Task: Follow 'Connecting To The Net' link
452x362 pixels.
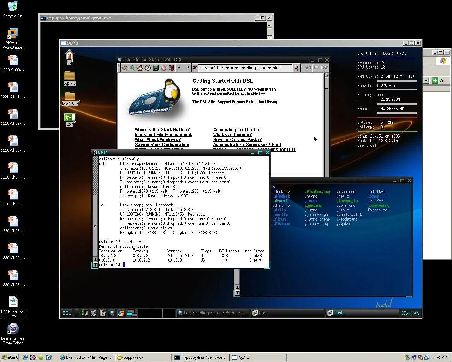Action: [237, 130]
